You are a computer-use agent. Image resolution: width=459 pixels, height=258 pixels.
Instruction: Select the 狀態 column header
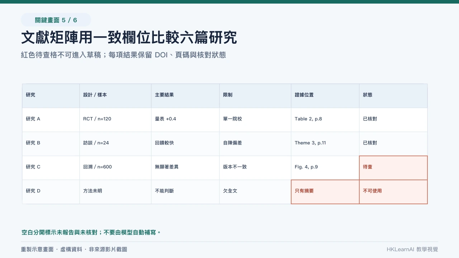point(393,96)
